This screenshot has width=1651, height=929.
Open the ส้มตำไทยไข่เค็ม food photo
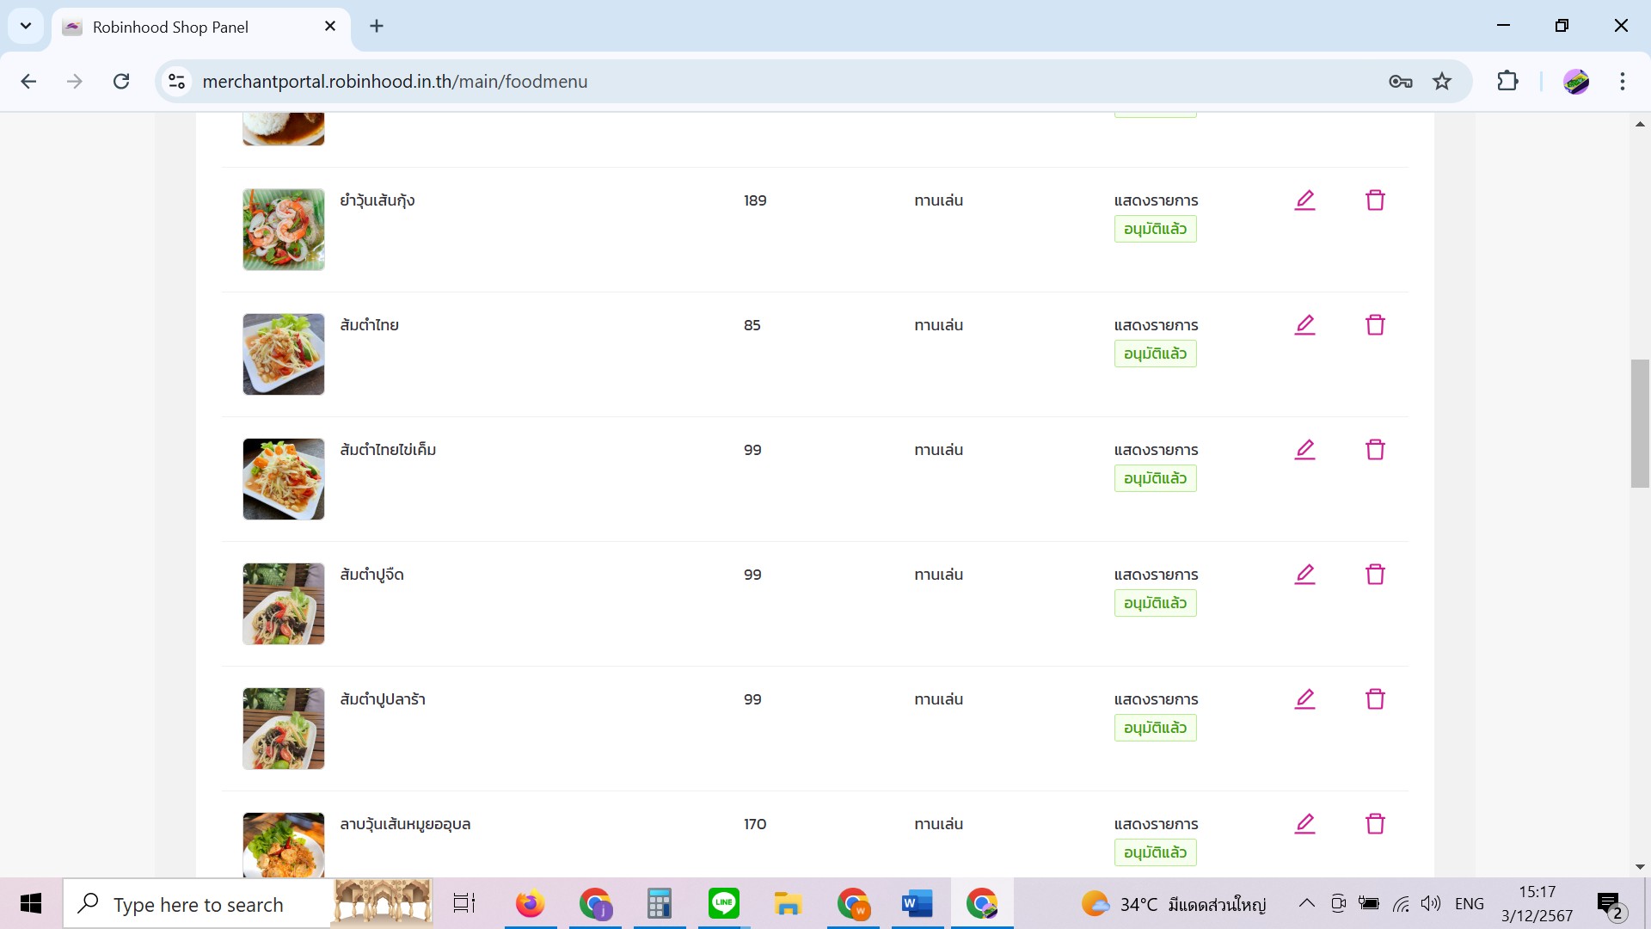tap(284, 479)
